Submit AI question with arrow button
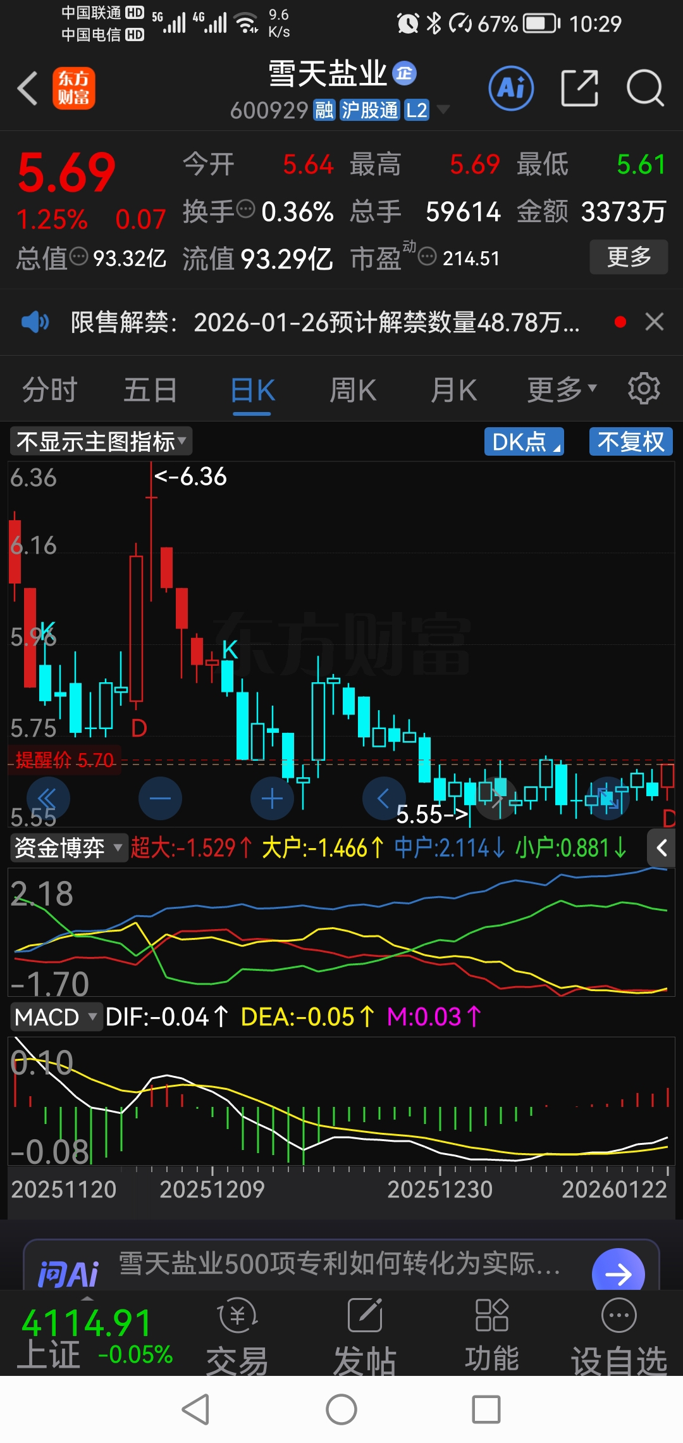This screenshot has width=683, height=1443. 618,1272
